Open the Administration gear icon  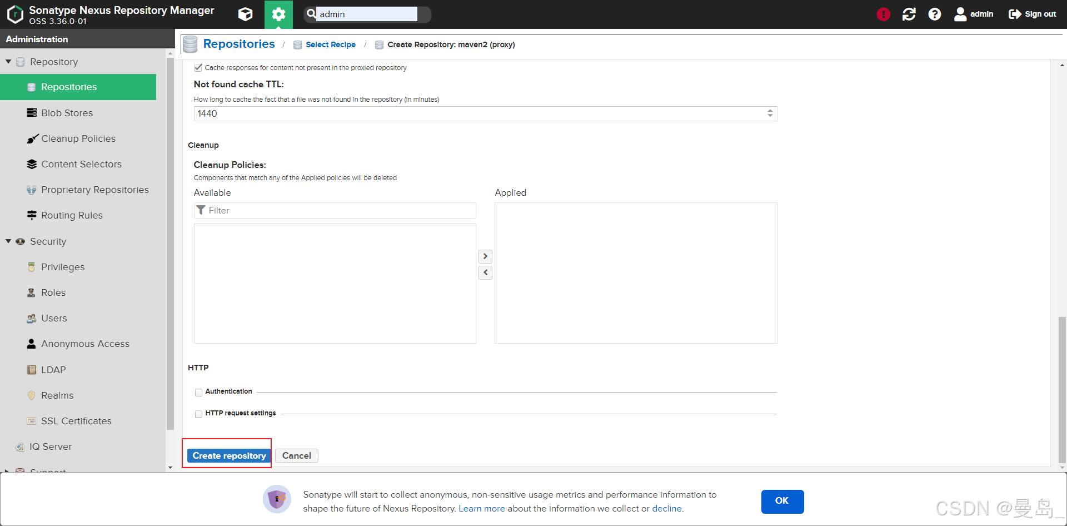pos(278,14)
